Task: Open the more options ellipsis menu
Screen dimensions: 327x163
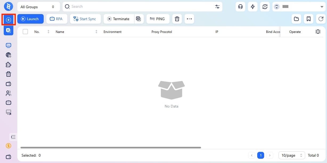Action: pyautogui.click(x=189, y=19)
